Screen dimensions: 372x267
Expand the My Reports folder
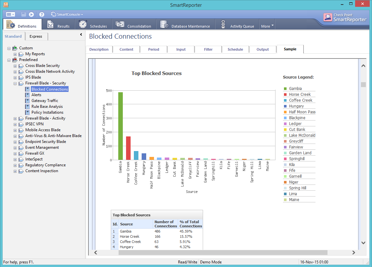click(x=15, y=54)
